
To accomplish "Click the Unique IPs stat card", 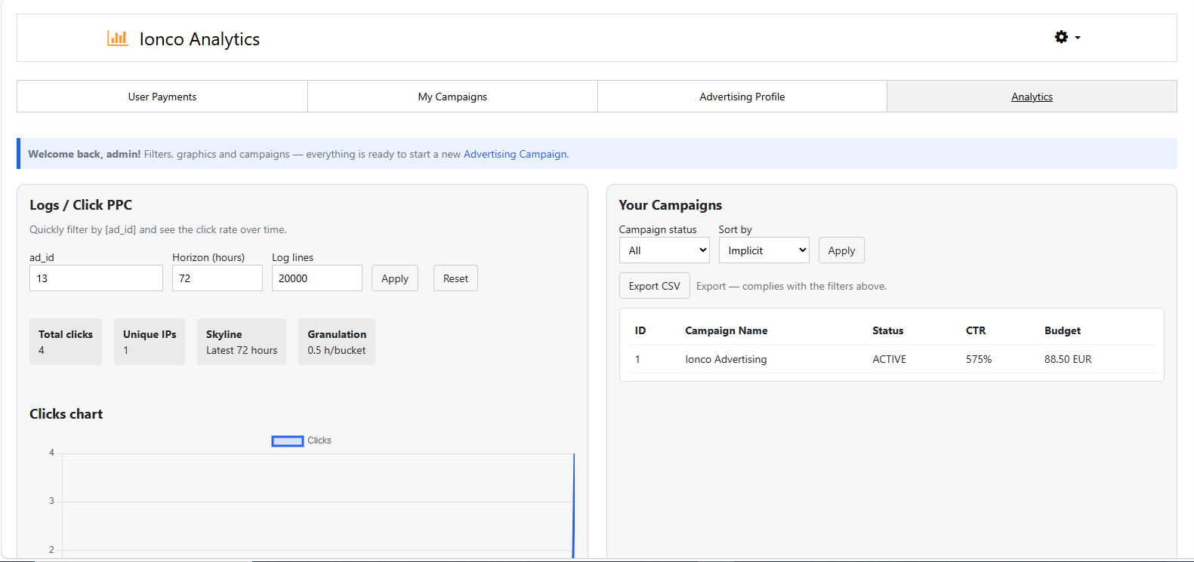I will click(x=150, y=342).
